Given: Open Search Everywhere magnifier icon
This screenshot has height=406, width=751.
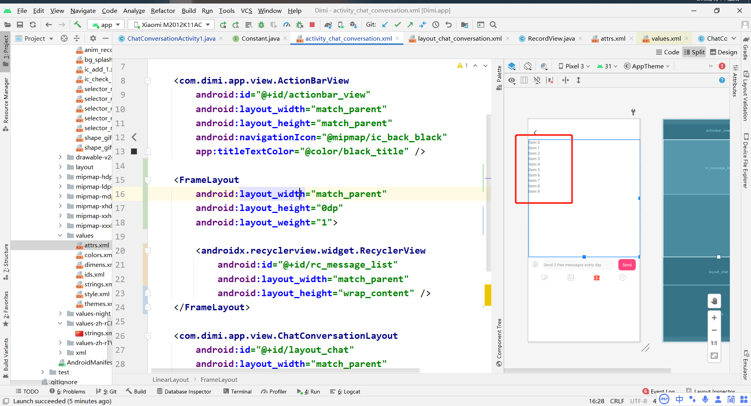Looking at the screenshot, I should (493, 25).
